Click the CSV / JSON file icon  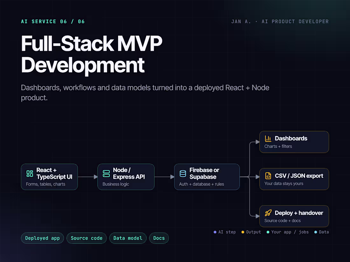tap(268, 176)
